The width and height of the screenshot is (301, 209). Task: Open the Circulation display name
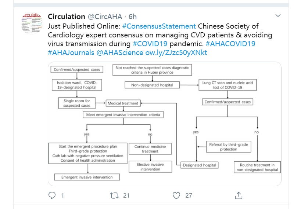tap(67, 16)
